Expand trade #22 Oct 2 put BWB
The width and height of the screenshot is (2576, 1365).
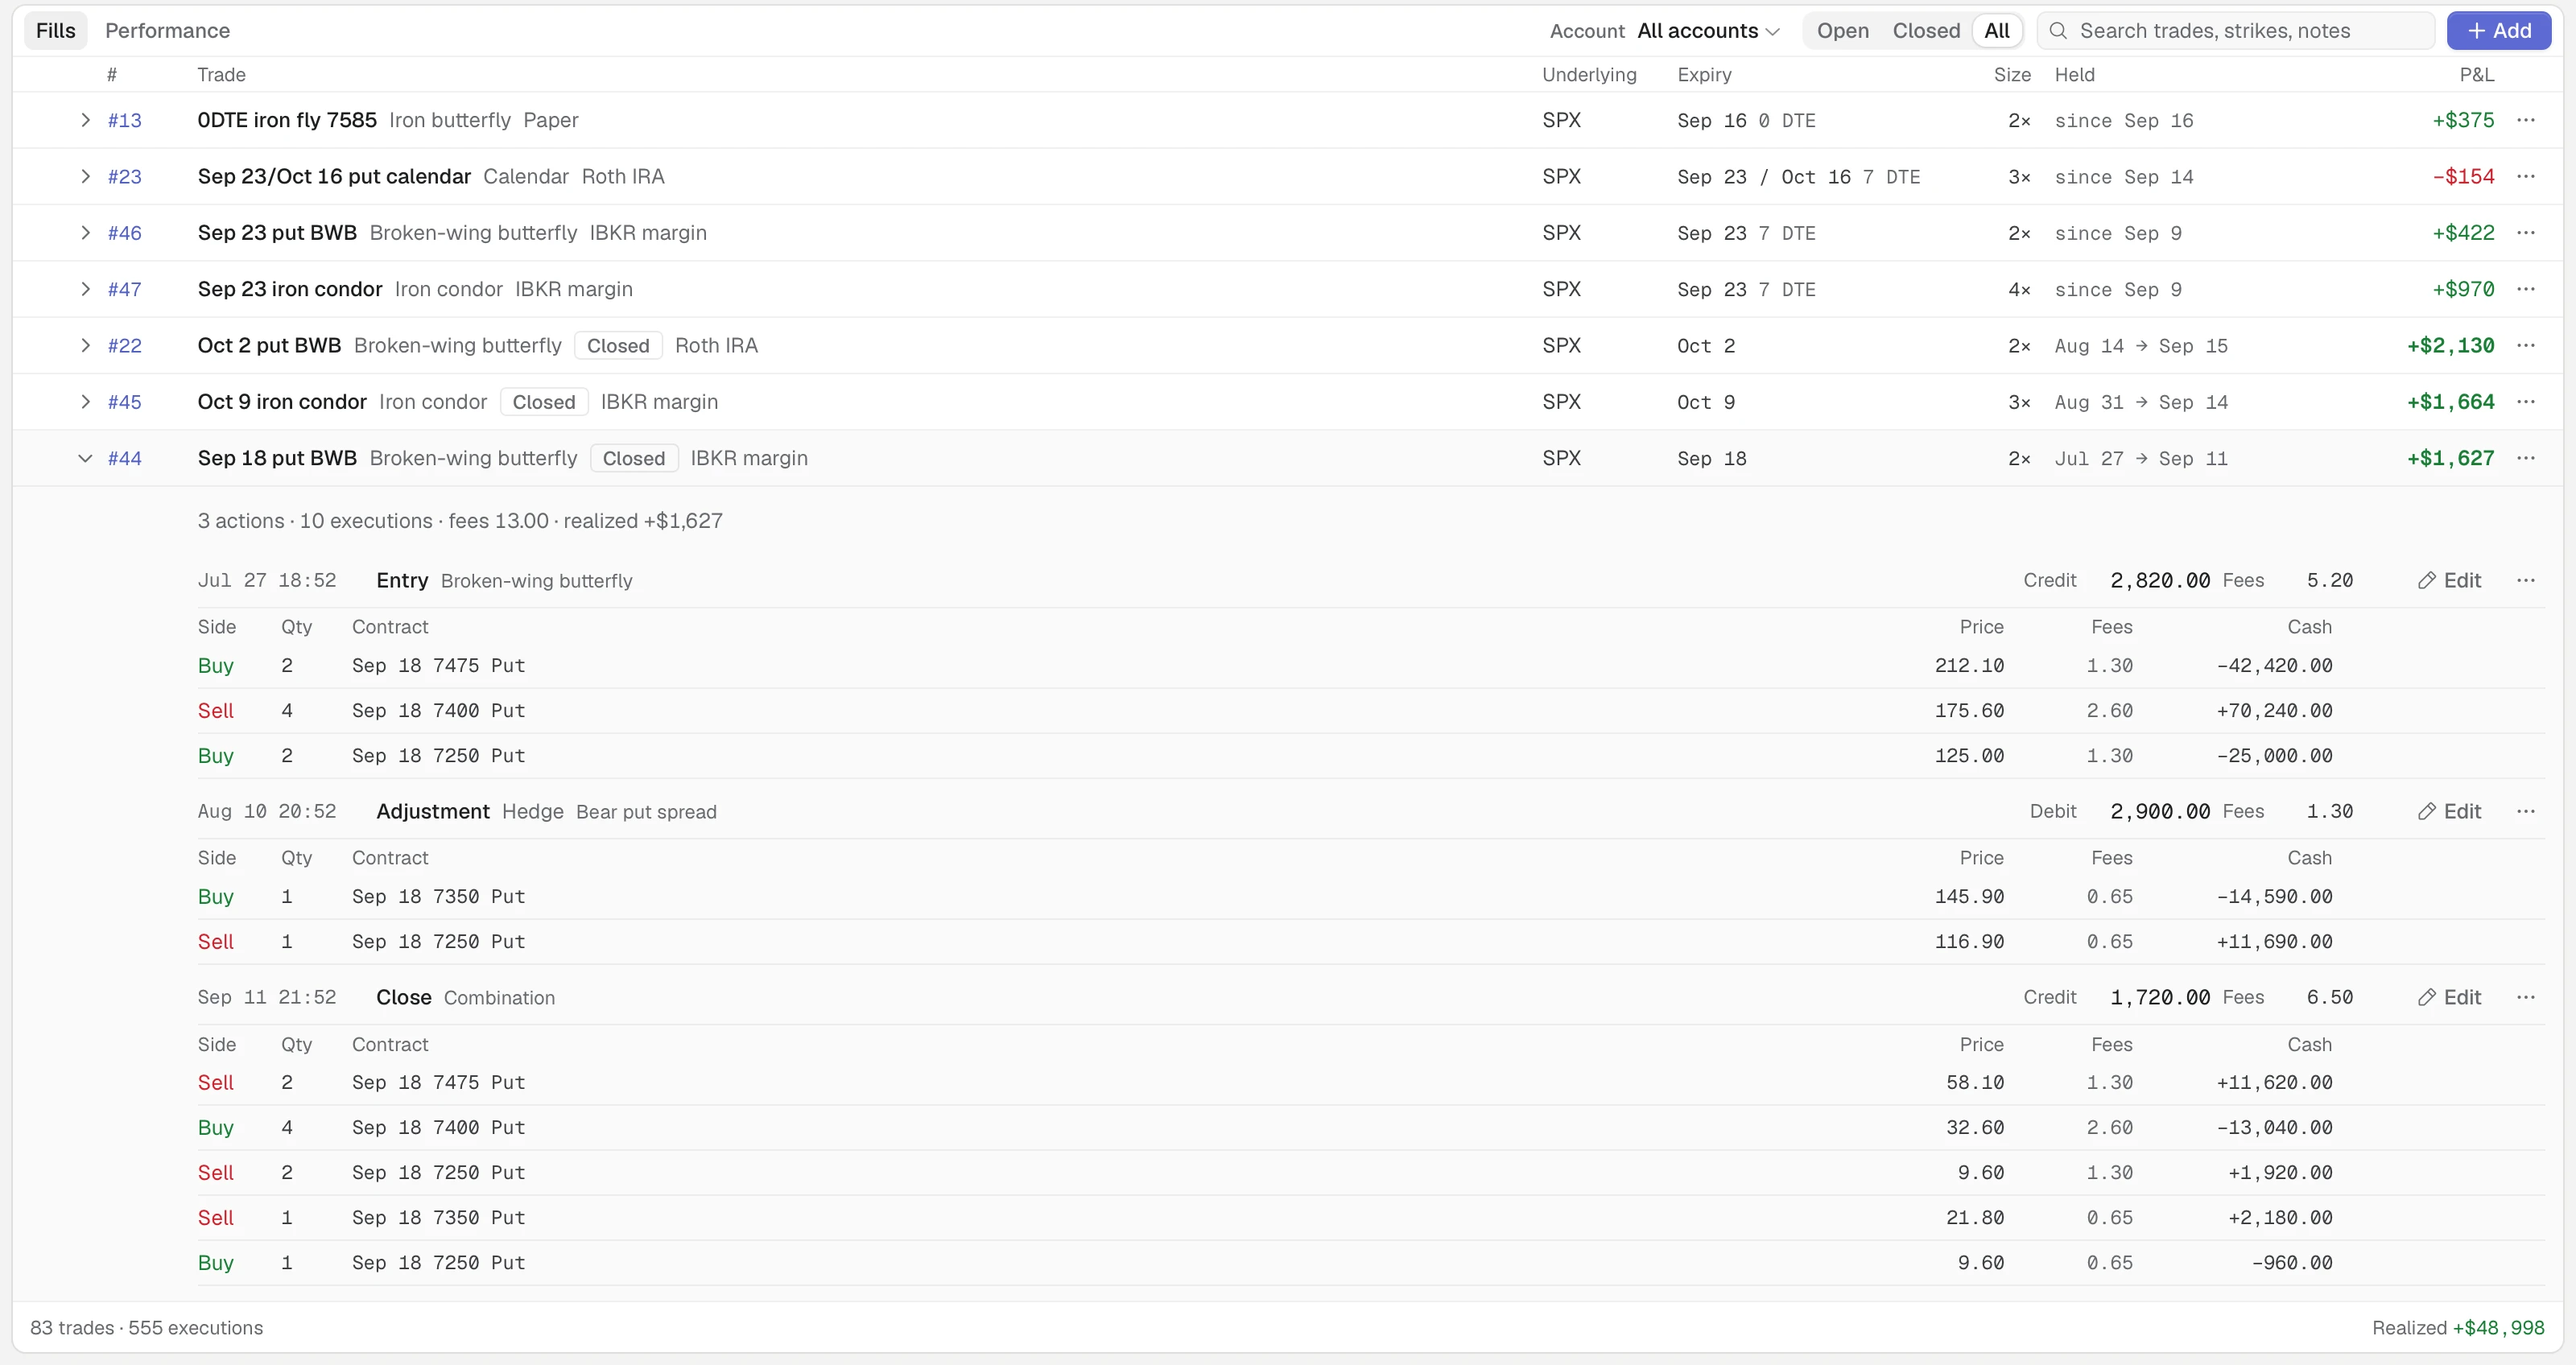coord(85,345)
